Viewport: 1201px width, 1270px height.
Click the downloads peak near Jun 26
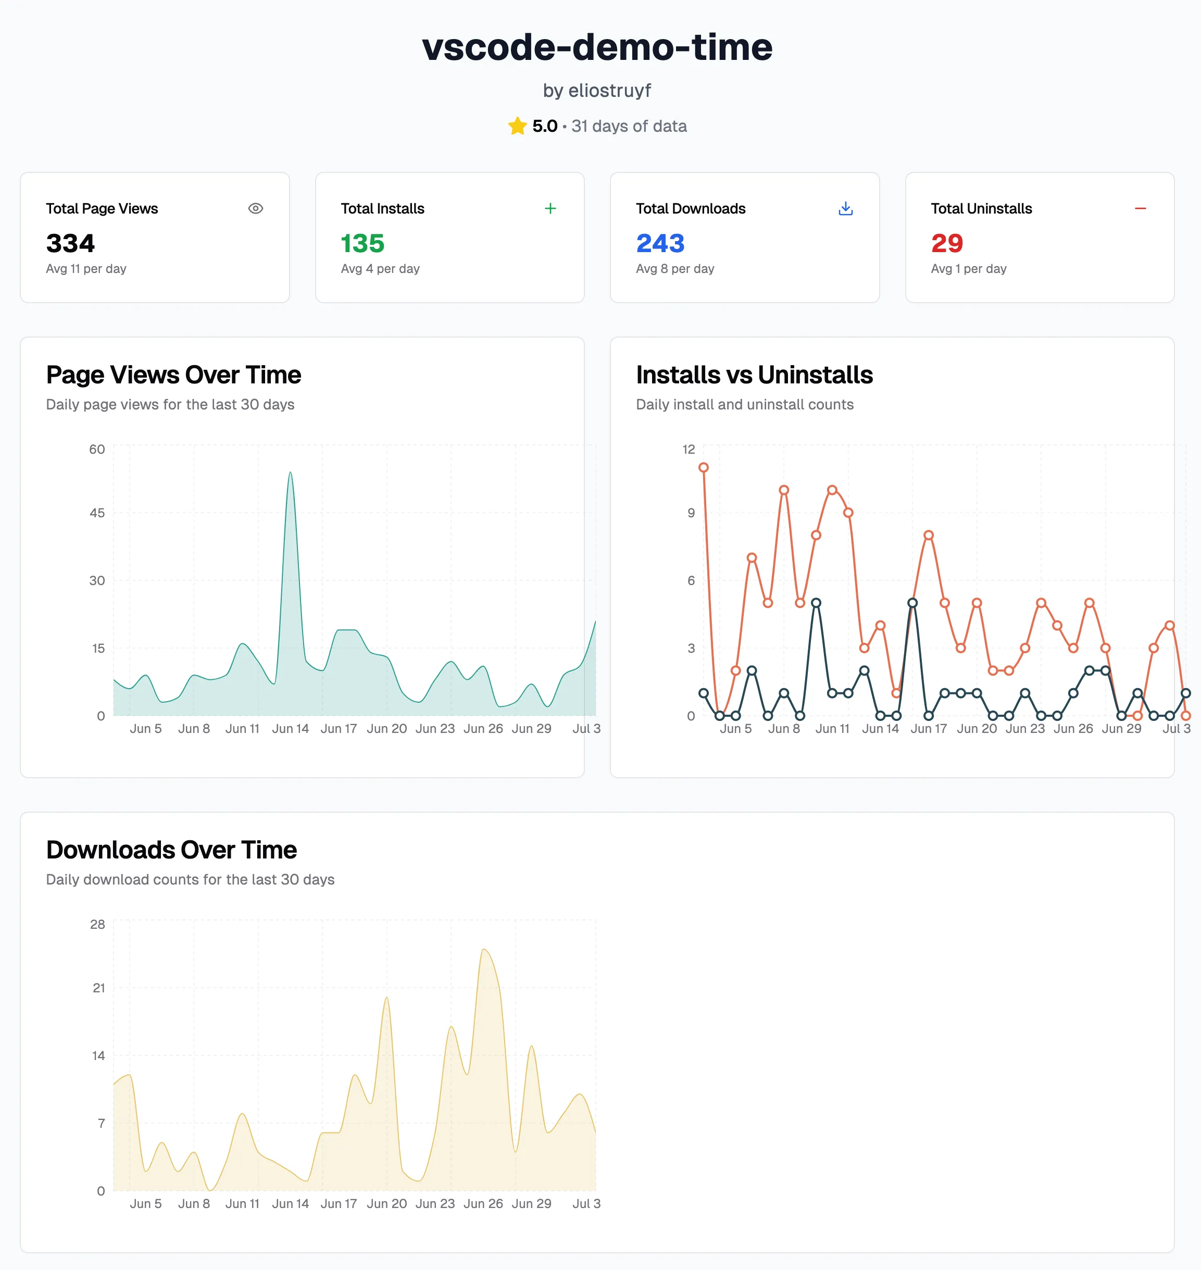pyautogui.click(x=484, y=949)
